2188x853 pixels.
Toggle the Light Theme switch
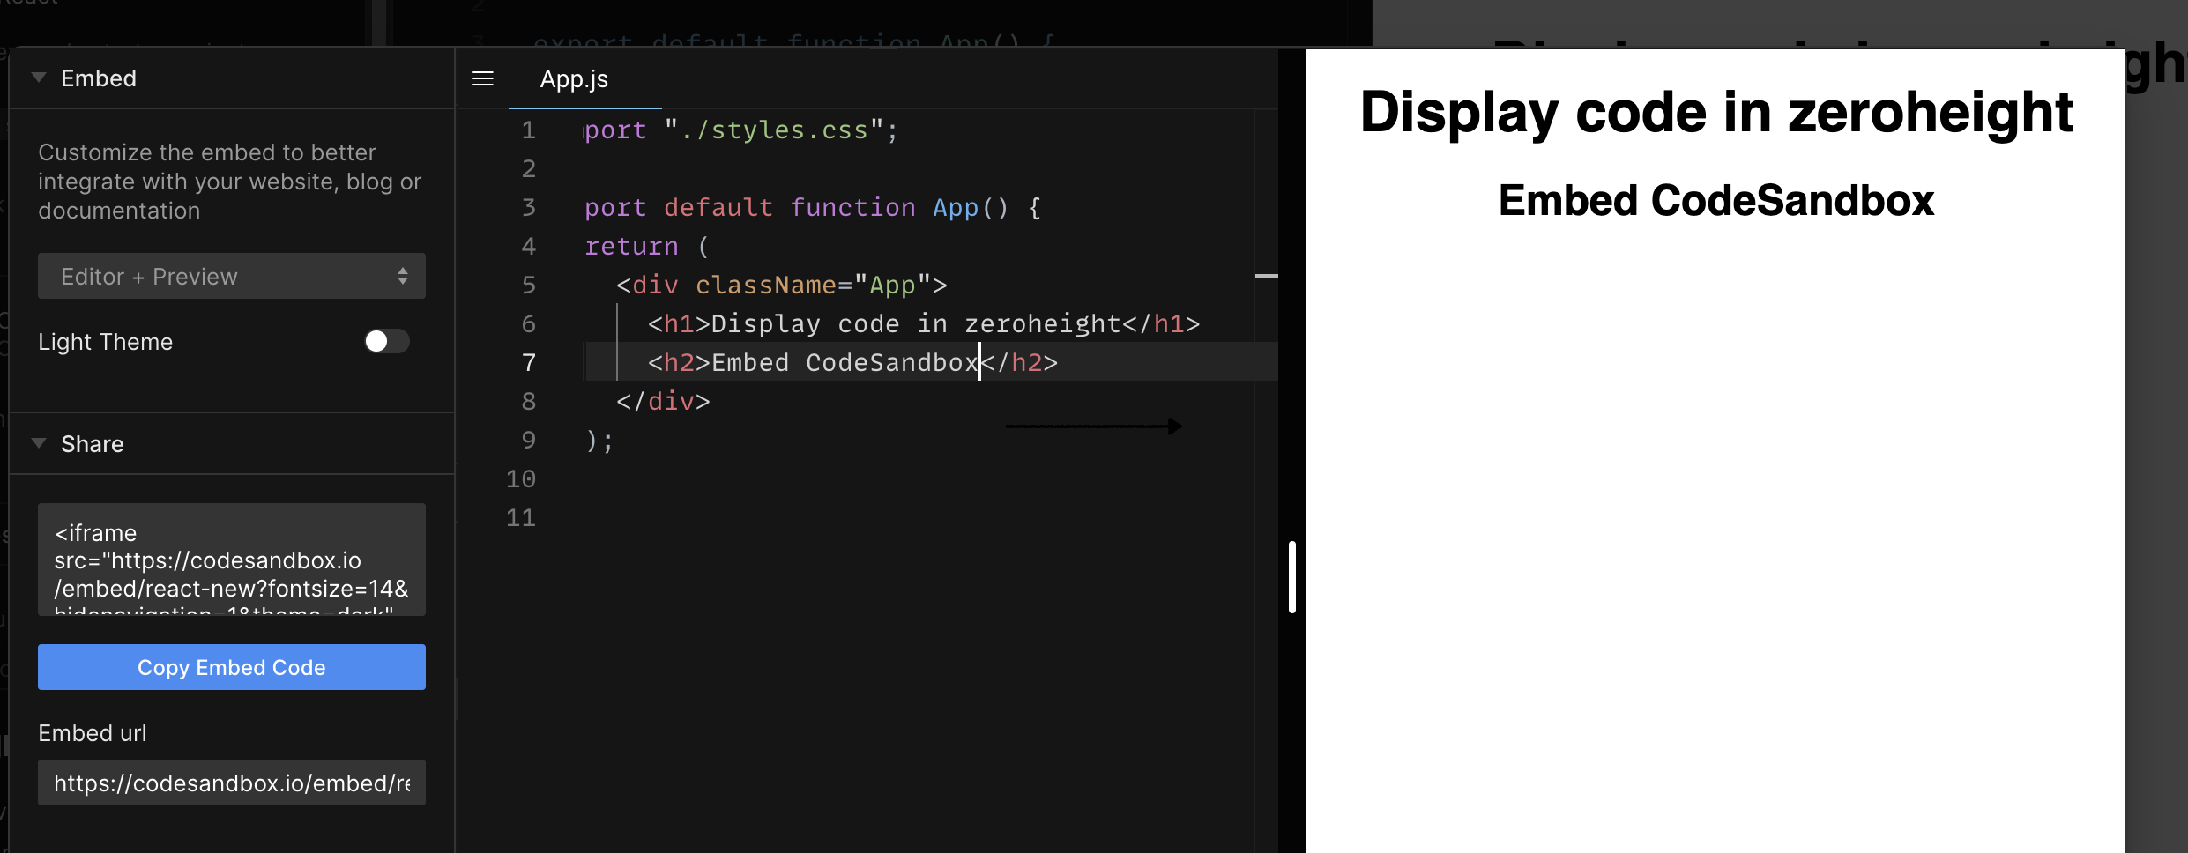pyautogui.click(x=387, y=341)
